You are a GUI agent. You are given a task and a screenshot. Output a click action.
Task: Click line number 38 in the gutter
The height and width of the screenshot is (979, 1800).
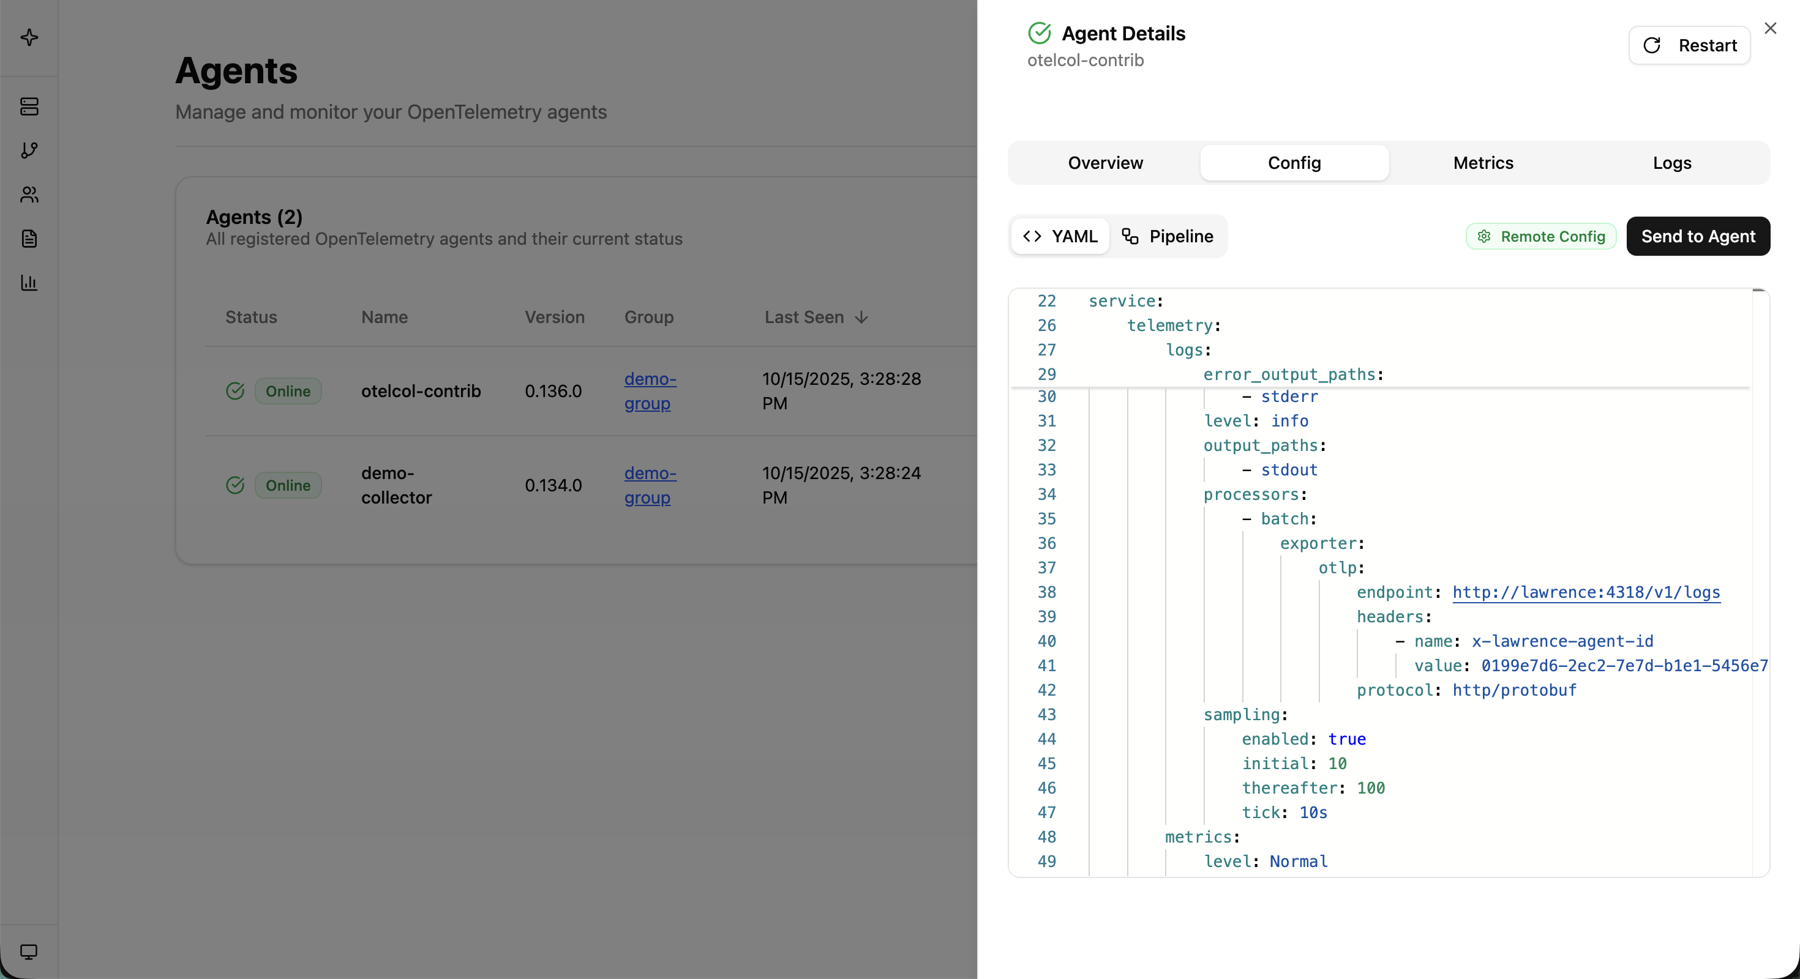click(1046, 592)
